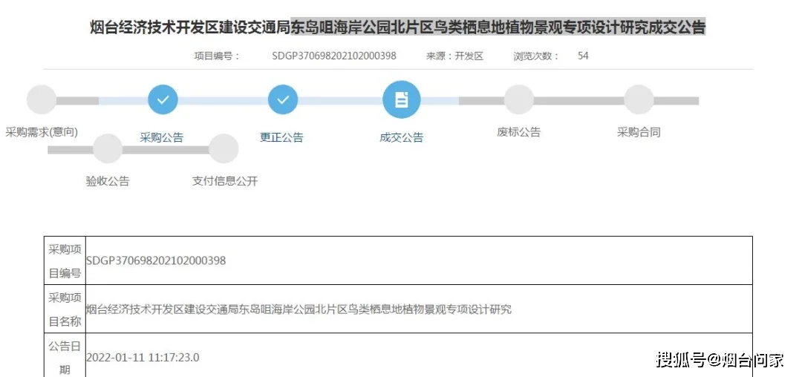The height and width of the screenshot is (377, 802).
Task: Go to the 废标公告 step label
Action: click(x=518, y=133)
